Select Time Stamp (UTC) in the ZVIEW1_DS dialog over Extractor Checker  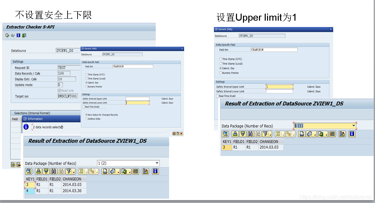(86, 75)
